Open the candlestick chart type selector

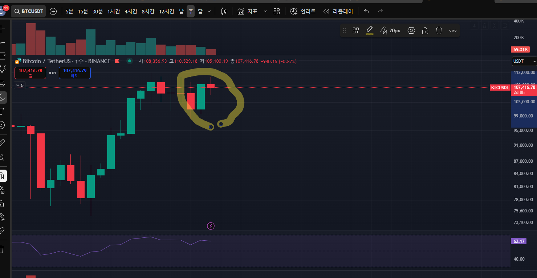(x=224, y=11)
